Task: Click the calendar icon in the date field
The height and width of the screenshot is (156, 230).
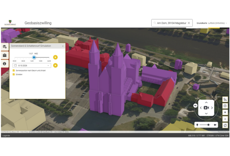Action: (16, 66)
